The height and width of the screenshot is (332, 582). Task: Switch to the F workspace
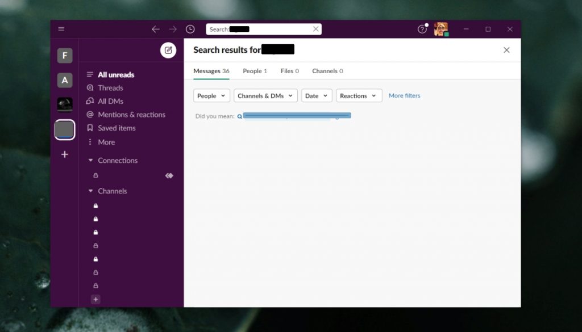pyautogui.click(x=64, y=55)
